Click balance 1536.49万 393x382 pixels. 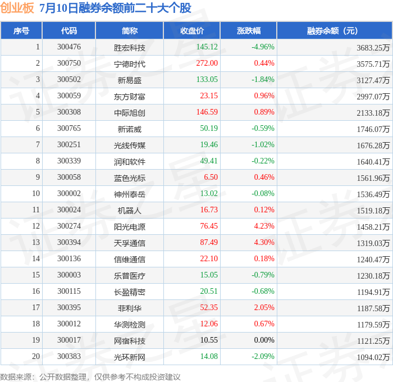373,194
